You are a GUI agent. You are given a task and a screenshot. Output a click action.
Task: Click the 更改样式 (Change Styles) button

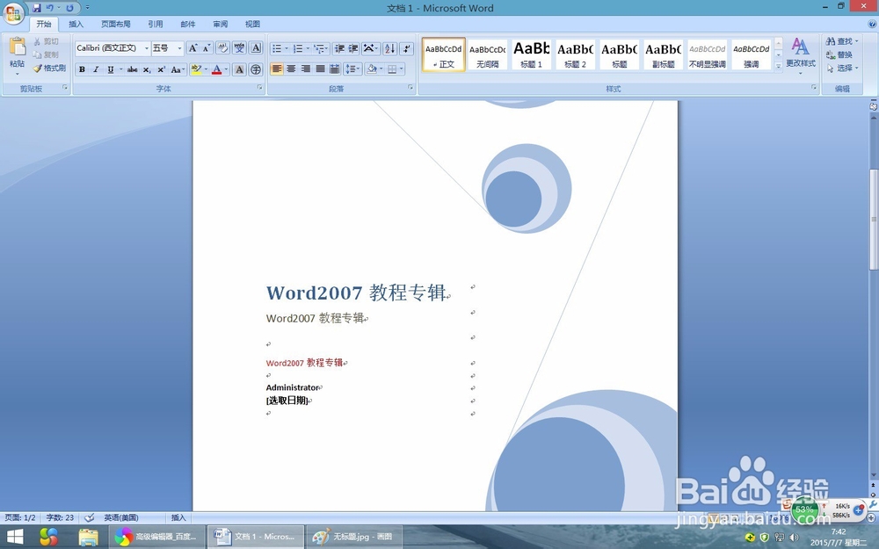pyautogui.click(x=801, y=54)
